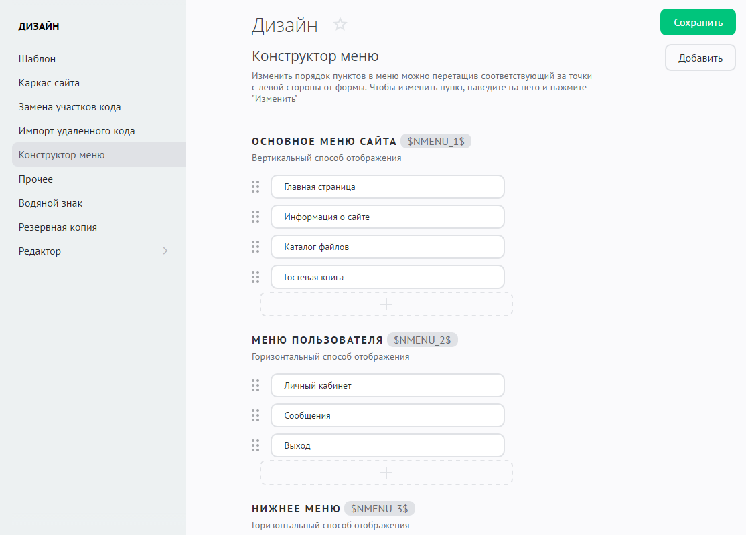Viewport: 746px width, 535px height.
Task: Click drag handle beside Каталог файлов
Action: 255,247
